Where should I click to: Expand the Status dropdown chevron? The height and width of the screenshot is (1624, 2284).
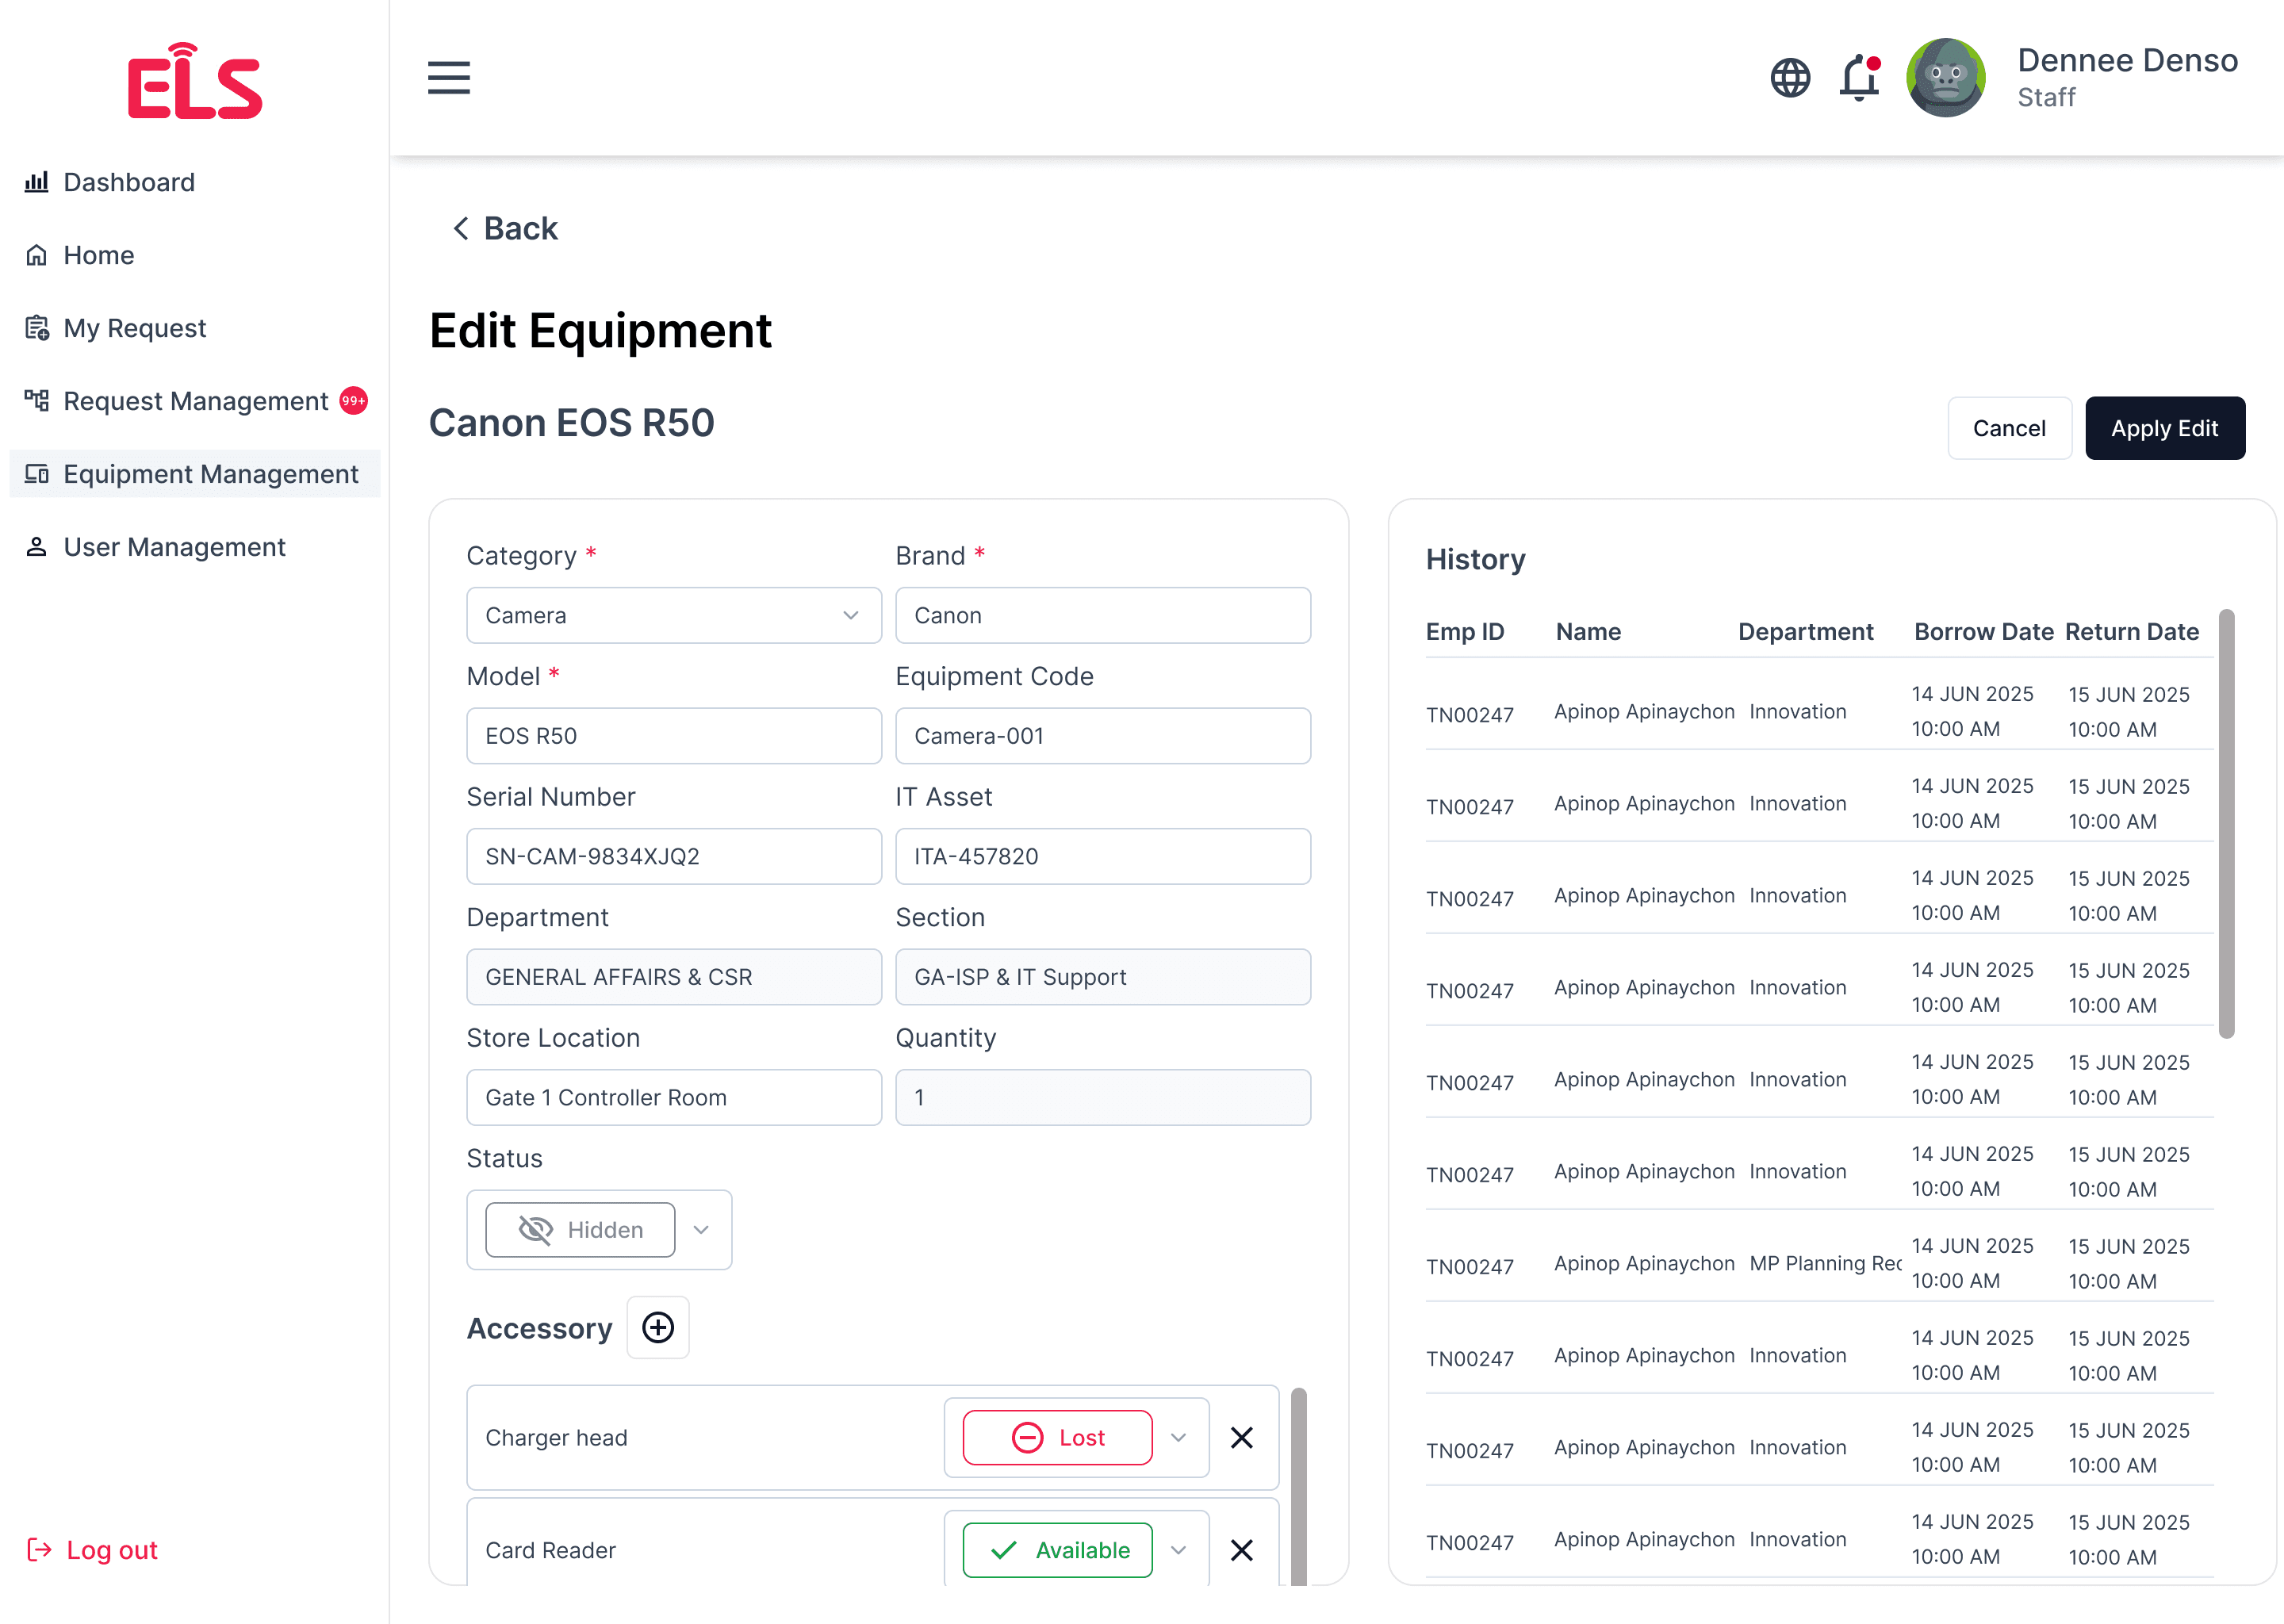click(701, 1230)
